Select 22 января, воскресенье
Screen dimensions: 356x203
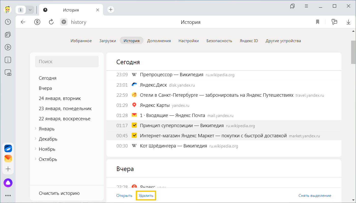click(65, 119)
